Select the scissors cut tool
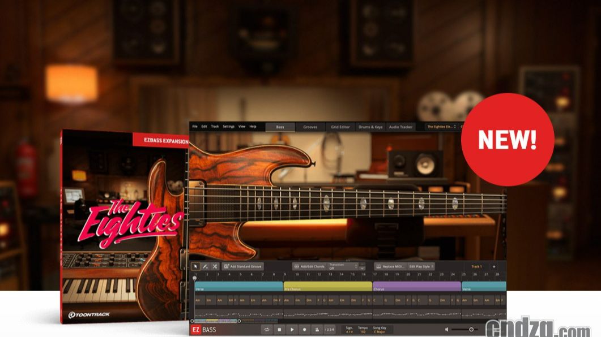The height and width of the screenshot is (337, 601). point(215,266)
